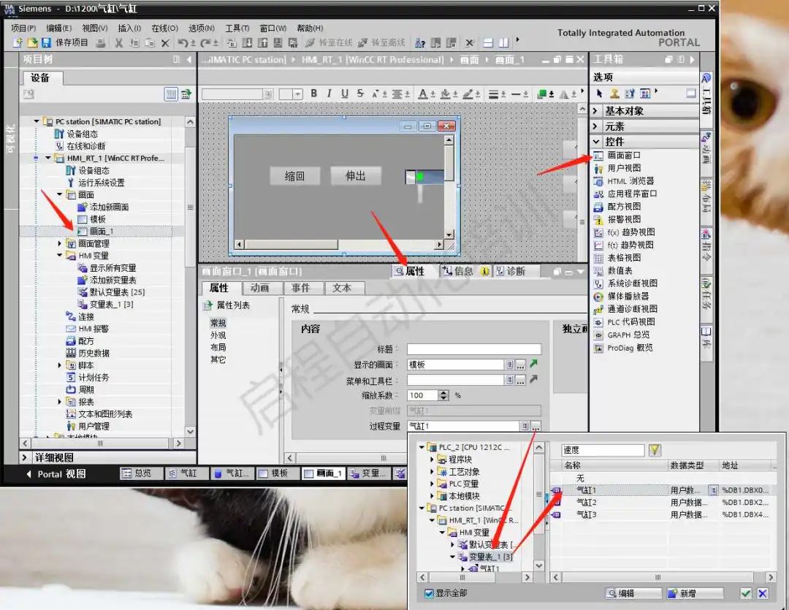Click the print icon in main toolbar
The height and width of the screenshot is (610, 789).
[101, 43]
